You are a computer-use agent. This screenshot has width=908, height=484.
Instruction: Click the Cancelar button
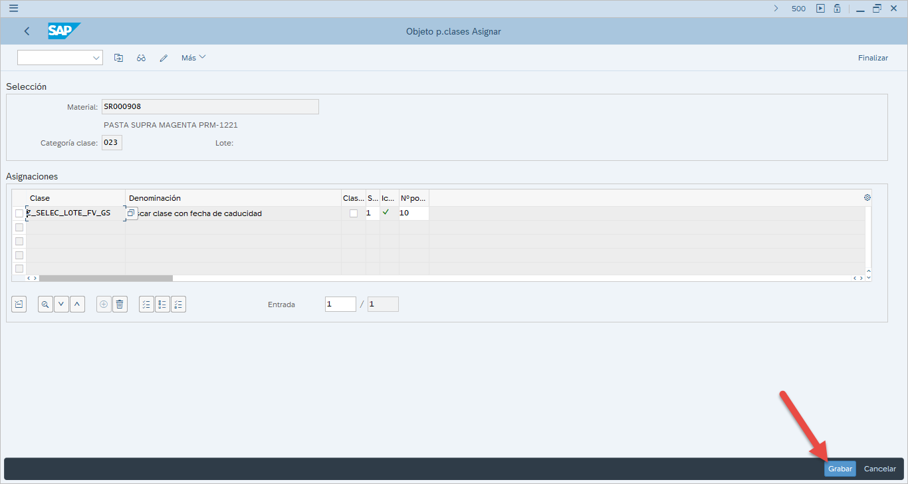(879, 469)
